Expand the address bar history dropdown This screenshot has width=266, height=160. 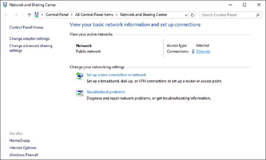pyautogui.click(x=186, y=15)
